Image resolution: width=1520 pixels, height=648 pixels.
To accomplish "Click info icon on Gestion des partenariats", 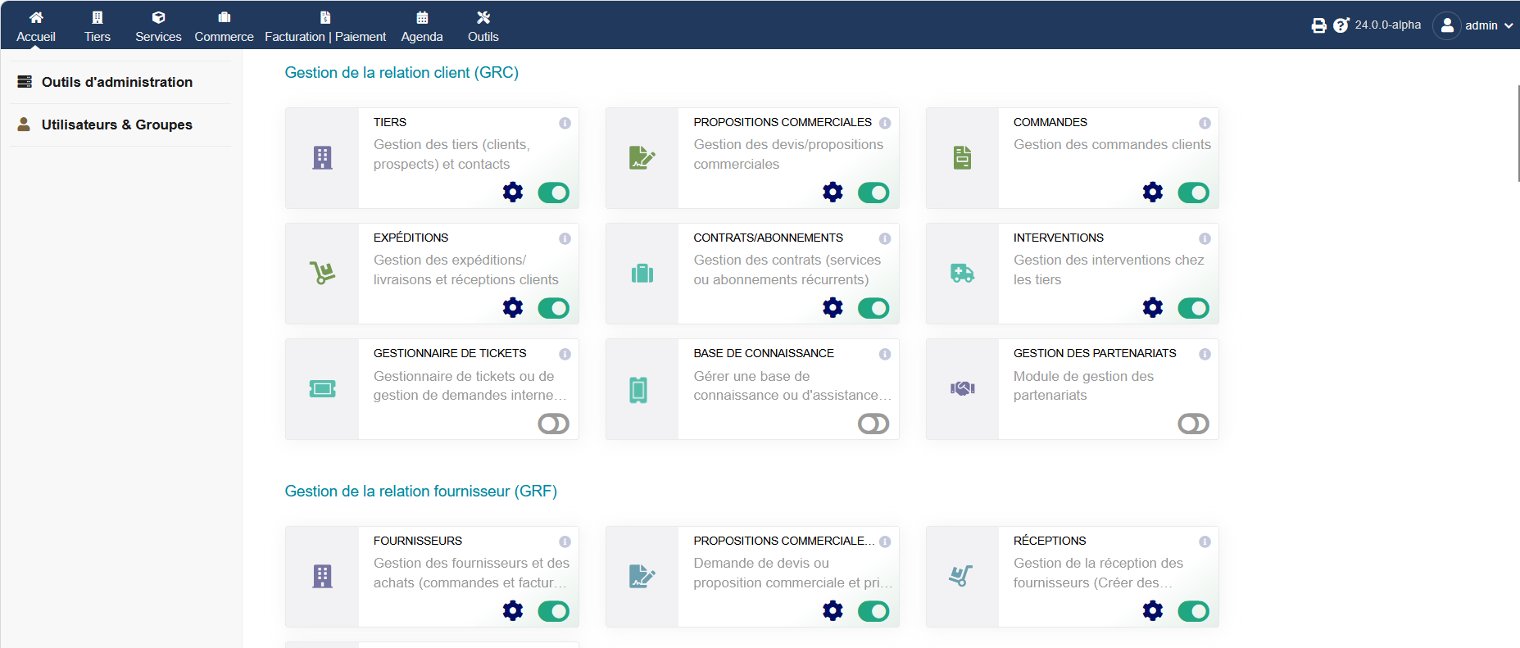I will coord(1205,354).
